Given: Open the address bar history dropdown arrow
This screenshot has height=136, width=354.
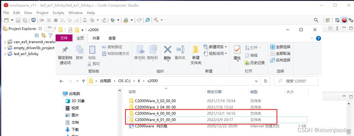Looking at the screenshot, I should coord(256,81).
